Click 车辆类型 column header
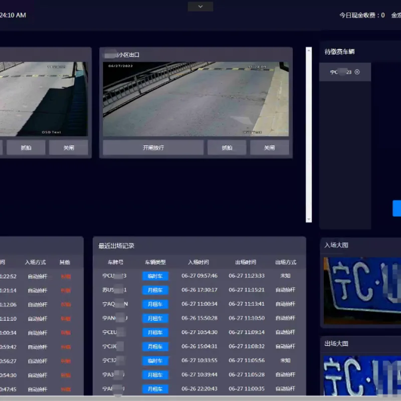The height and width of the screenshot is (401, 401). tap(155, 262)
